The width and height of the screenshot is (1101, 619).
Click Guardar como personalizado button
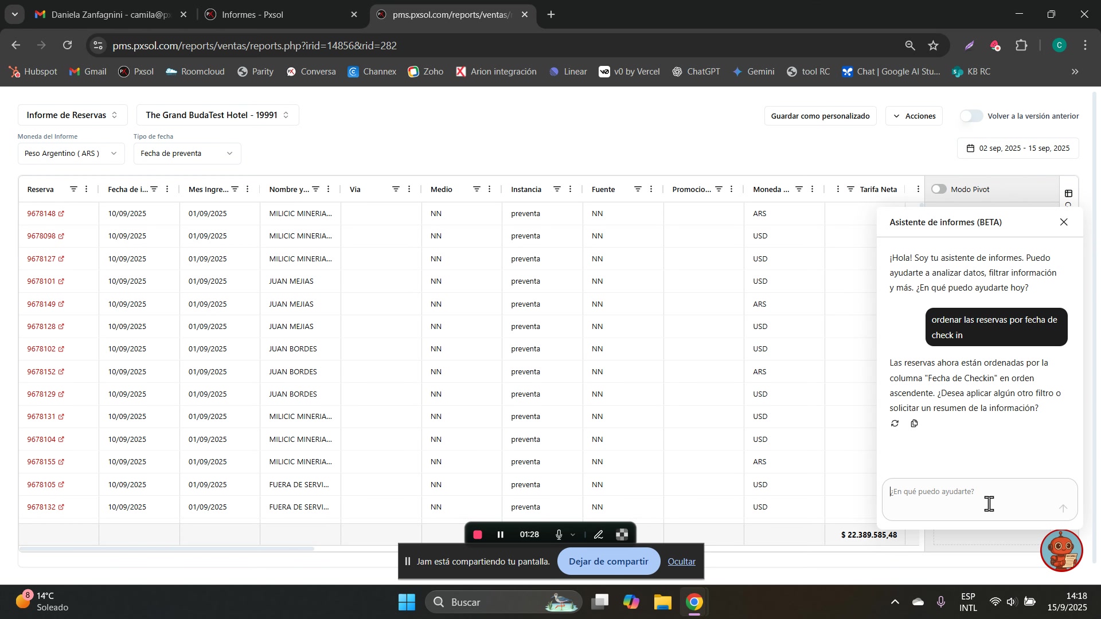point(820,116)
